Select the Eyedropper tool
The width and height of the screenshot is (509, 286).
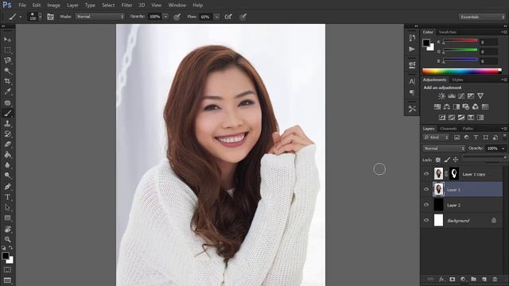7,91
